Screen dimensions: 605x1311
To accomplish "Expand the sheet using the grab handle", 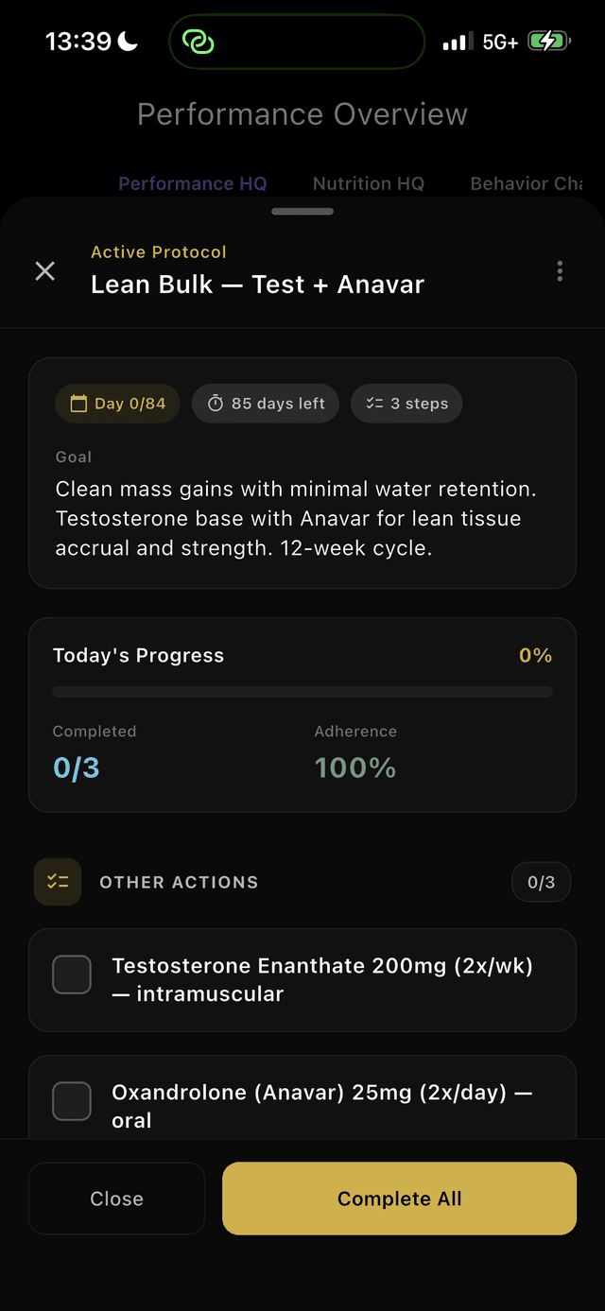I will pyautogui.click(x=302, y=211).
